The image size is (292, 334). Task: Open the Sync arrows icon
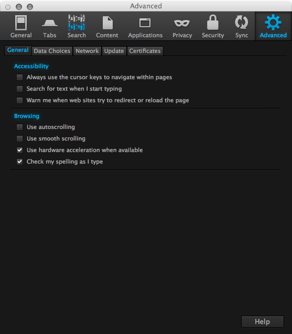click(242, 22)
